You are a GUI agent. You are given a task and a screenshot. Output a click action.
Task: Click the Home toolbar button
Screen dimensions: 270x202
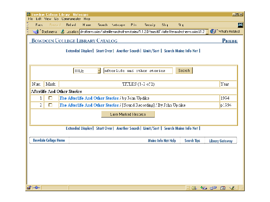(87, 25)
